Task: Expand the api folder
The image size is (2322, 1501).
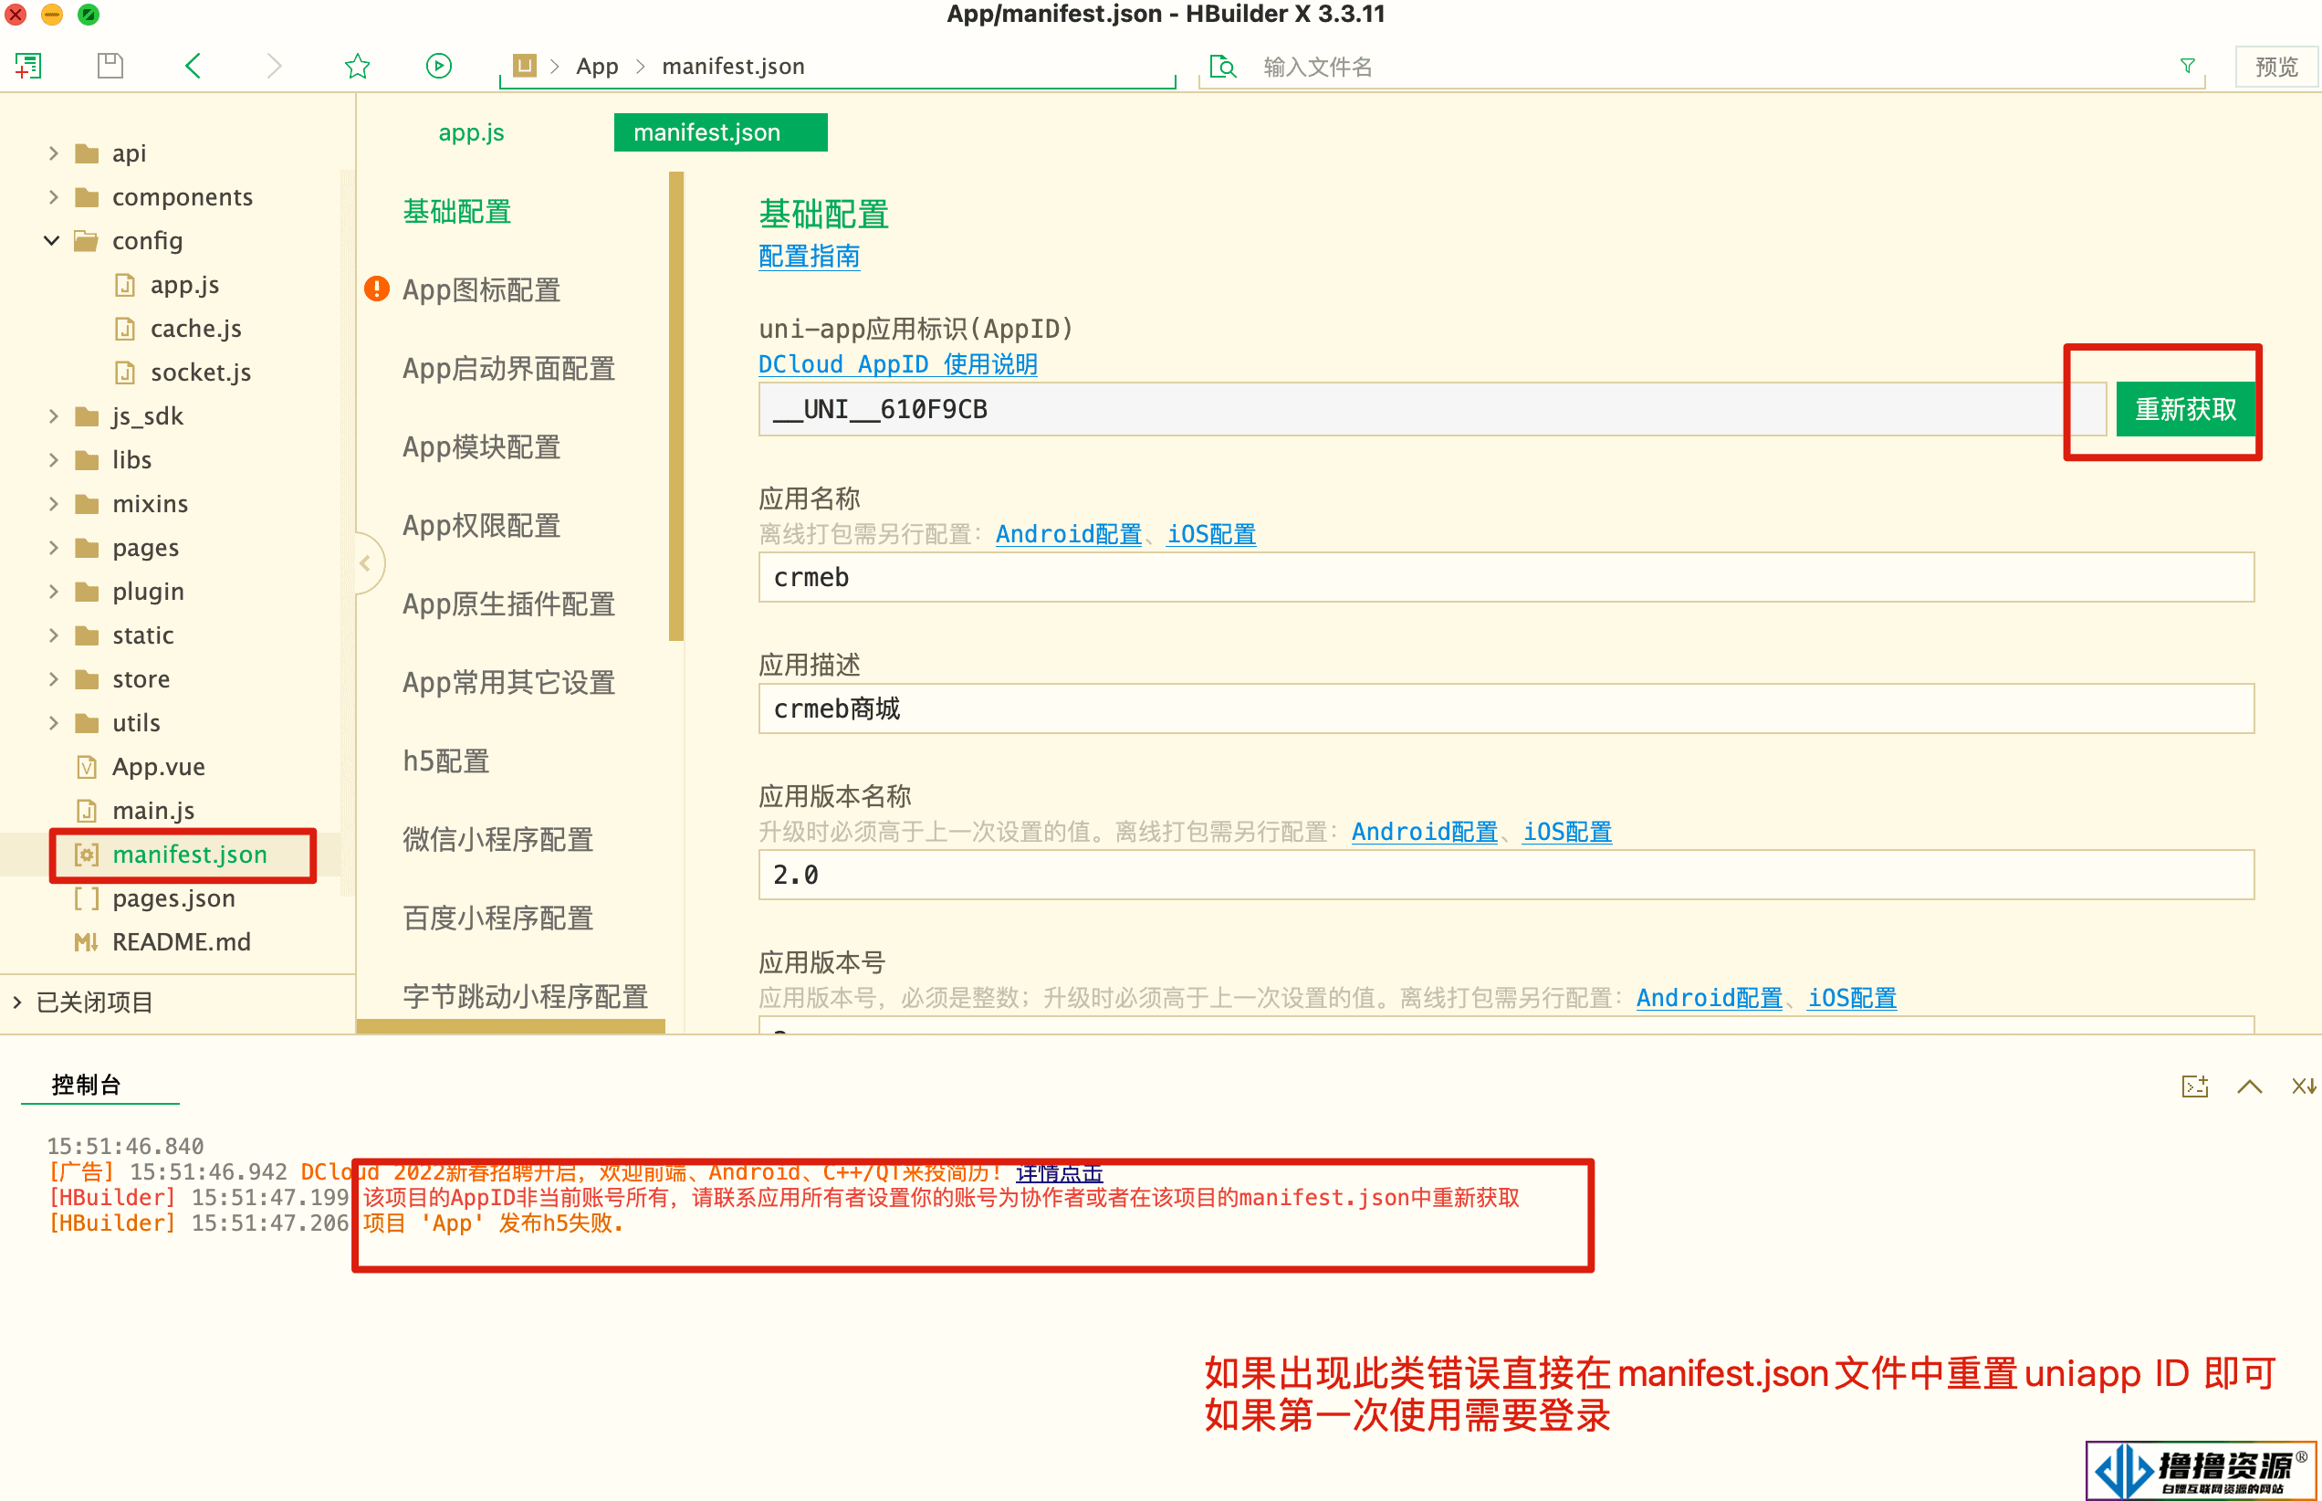Action: [54, 153]
